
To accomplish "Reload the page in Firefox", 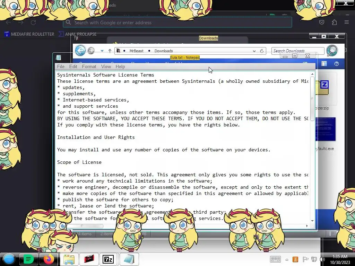I will click(x=33, y=23).
